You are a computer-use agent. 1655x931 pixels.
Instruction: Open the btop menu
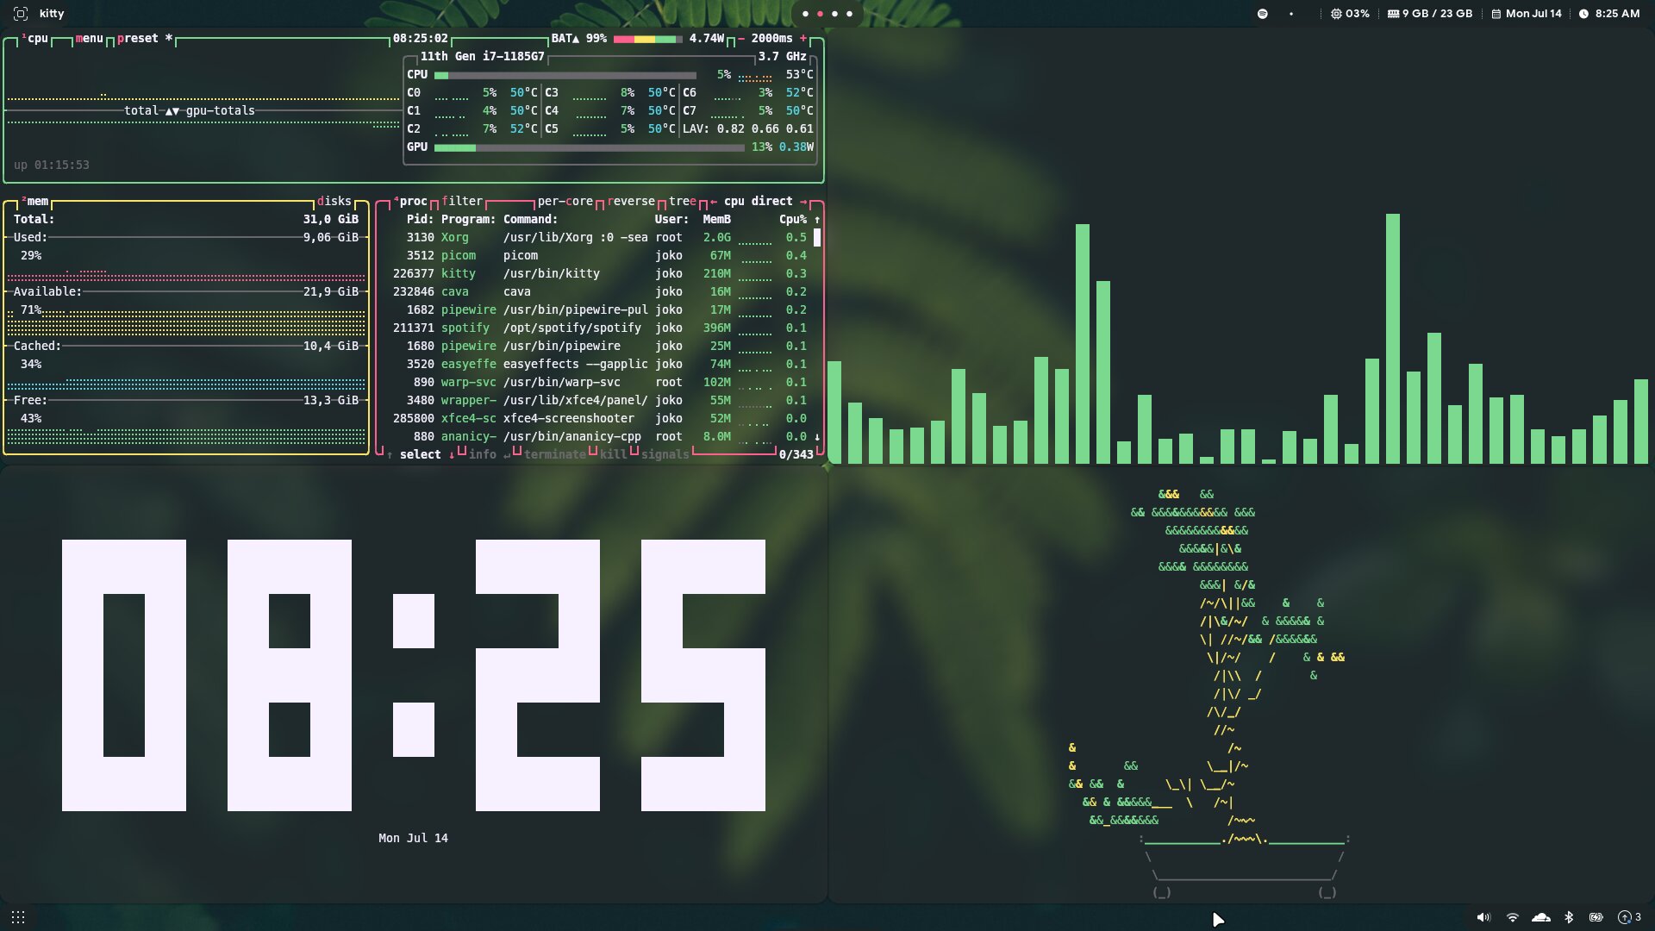[x=89, y=38]
